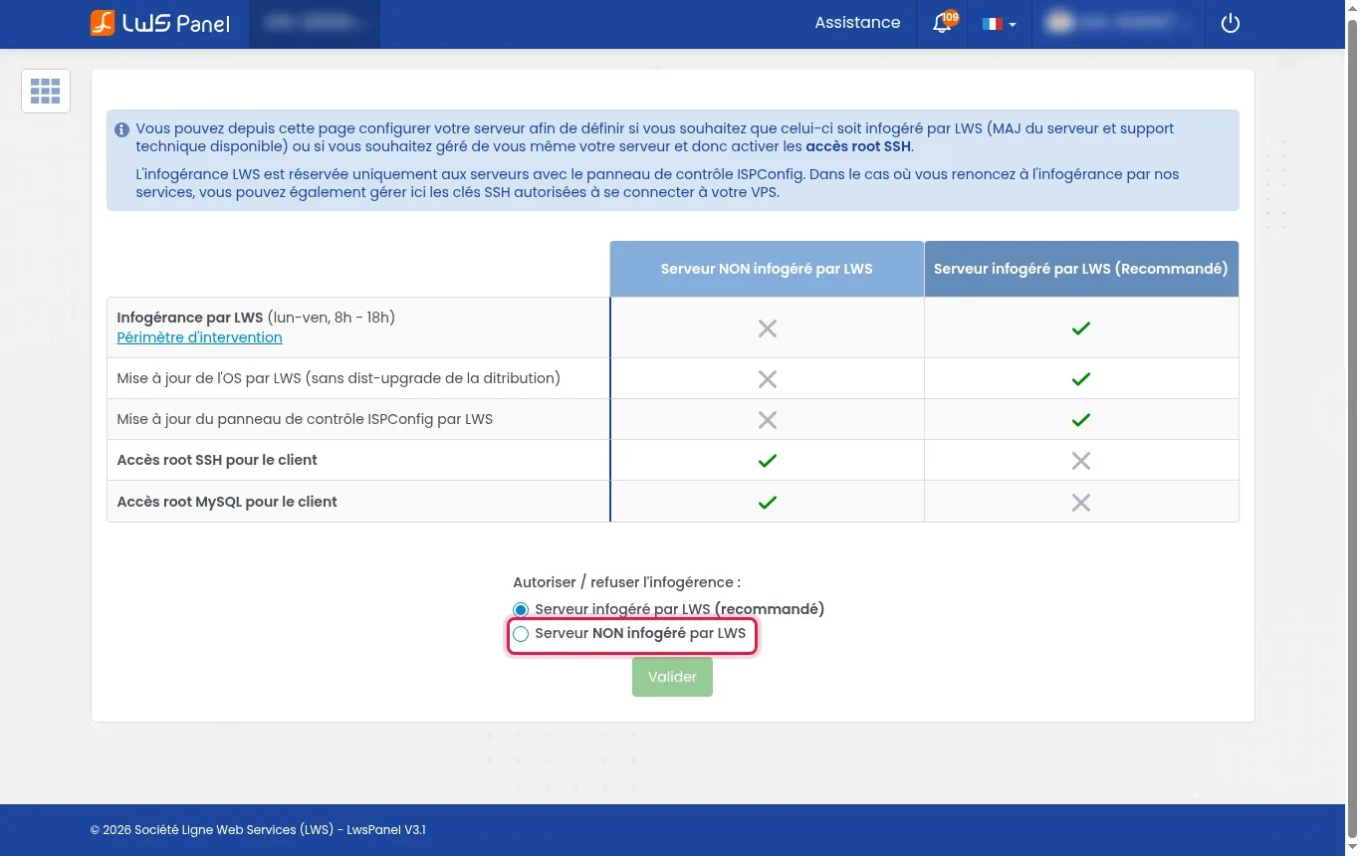Click the cross for ISPConfig update row

coord(768,420)
